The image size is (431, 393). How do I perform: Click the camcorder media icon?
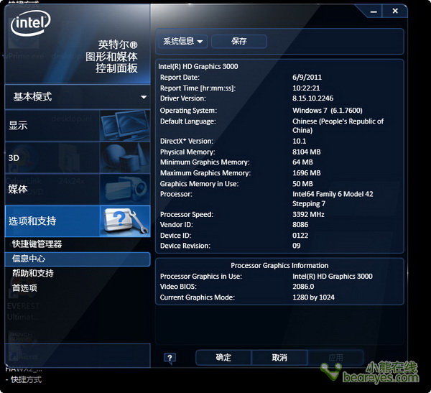(125, 189)
